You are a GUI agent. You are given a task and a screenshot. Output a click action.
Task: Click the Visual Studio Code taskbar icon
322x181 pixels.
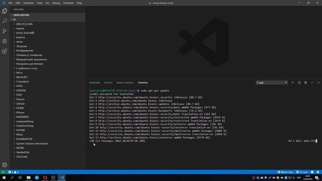tap(61, 177)
